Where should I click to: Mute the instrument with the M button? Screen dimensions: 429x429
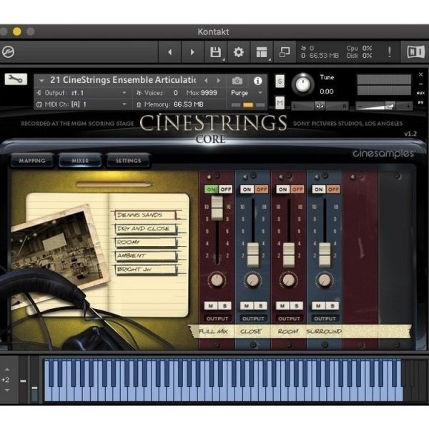[280, 103]
